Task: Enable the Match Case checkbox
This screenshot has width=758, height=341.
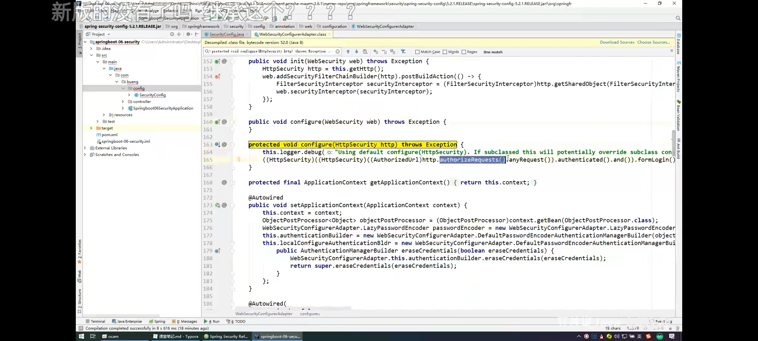Action: tap(417, 52)
